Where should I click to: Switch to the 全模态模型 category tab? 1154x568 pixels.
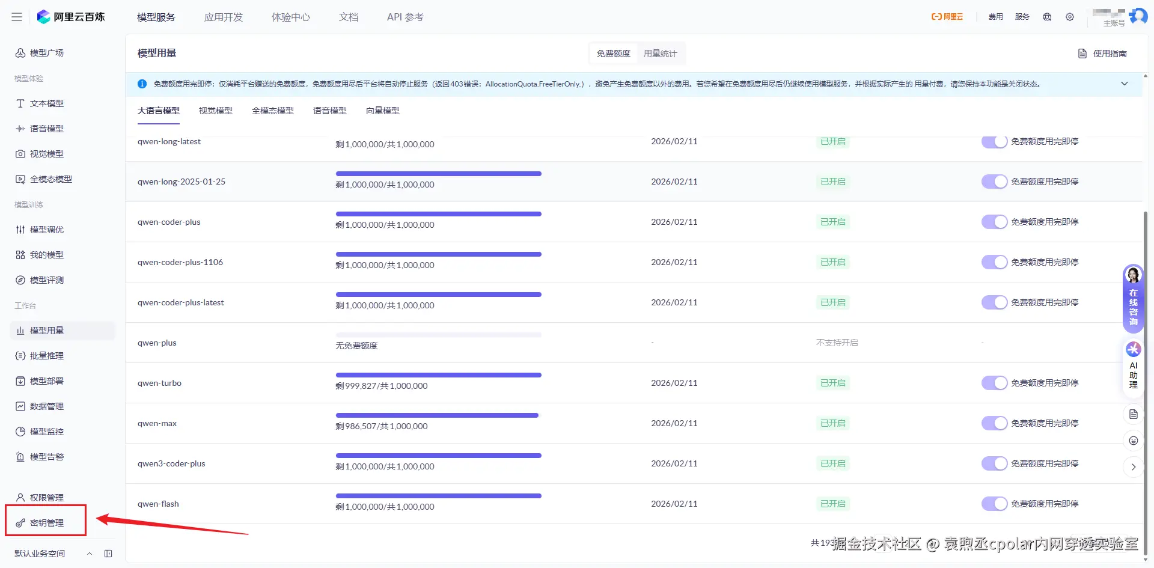(x=273, y=111)
